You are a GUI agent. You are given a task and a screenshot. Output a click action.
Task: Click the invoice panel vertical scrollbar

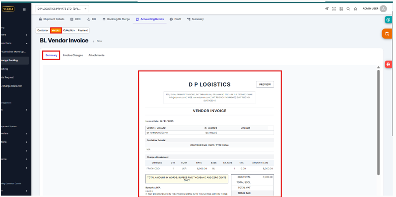[x=378, y=122]
